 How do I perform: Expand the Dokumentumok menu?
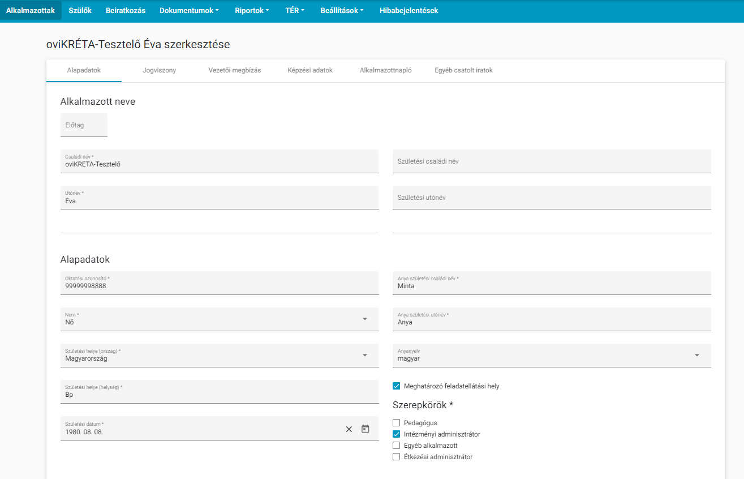pos(189,10)
